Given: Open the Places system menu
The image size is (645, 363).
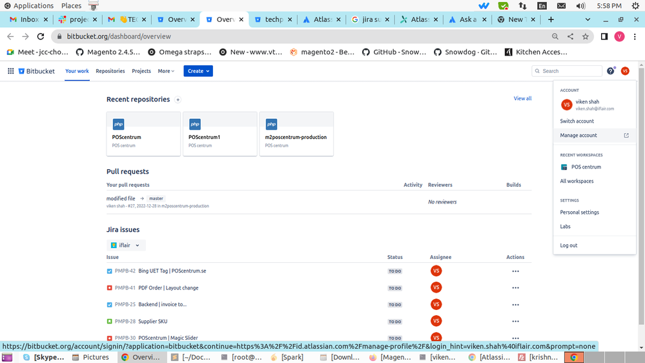Looking at the screenshot, I should [71, 5].
